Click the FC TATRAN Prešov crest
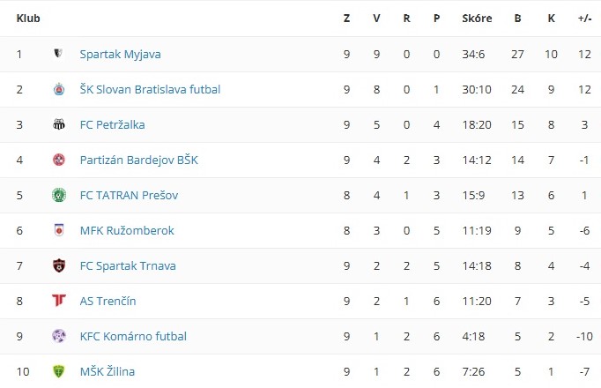Viewport: 601px width, 388px height. click(x=58, y=195)
